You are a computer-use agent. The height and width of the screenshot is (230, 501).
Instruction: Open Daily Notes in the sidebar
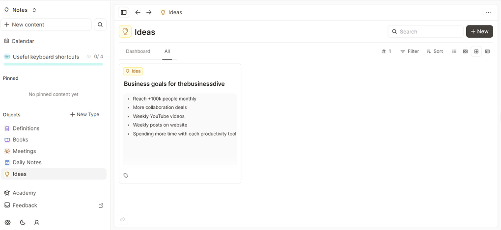27,162
